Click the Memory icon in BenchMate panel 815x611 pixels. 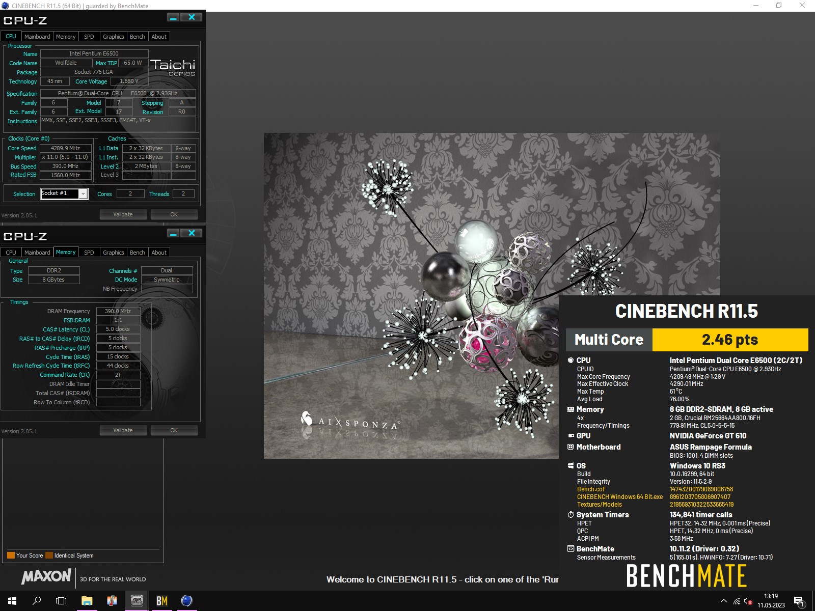coord(570,409)
